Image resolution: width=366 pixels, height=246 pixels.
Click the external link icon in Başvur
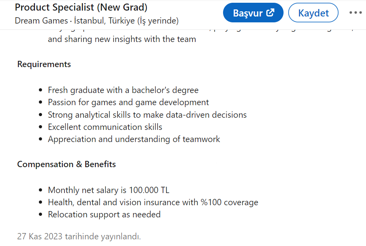point(270,13)
